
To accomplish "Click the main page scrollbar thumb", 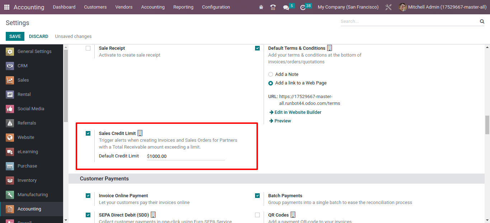I will click(x=487, y=125).
